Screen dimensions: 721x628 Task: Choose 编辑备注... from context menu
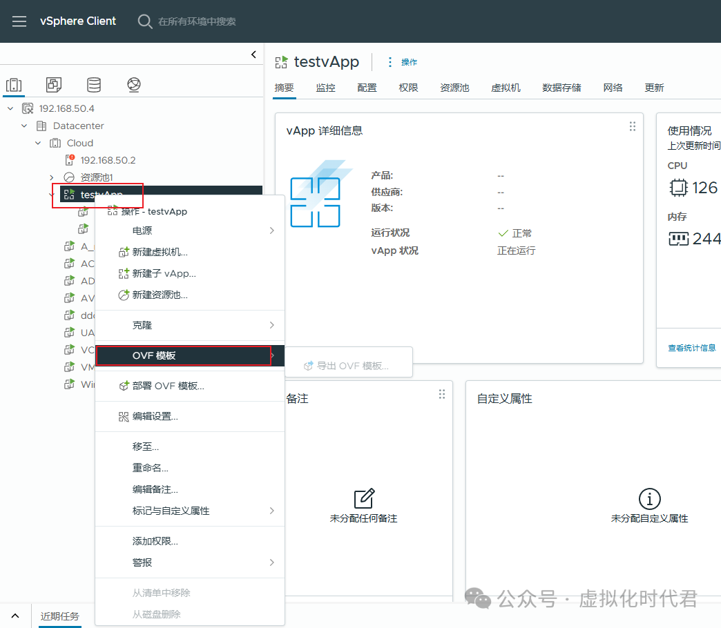tap(190, 489)
